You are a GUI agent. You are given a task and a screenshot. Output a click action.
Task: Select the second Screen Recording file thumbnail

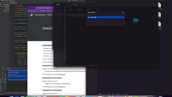(x=80, y=11)
